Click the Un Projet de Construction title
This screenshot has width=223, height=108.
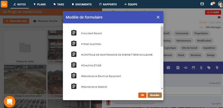pyautogui.click(x=22, y=12)
